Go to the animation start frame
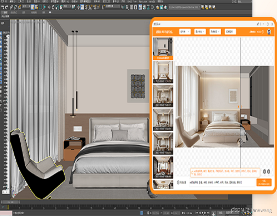The height and width of the screenshot is (216, 277). [x=196, y=213]
